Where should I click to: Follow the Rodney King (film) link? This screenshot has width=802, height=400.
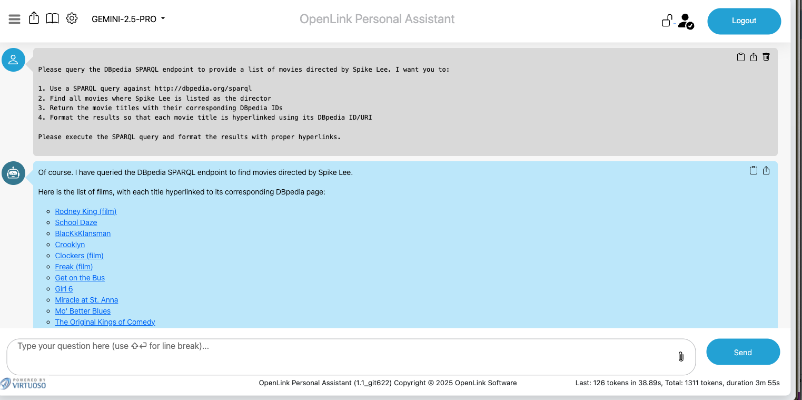(85, 211)
